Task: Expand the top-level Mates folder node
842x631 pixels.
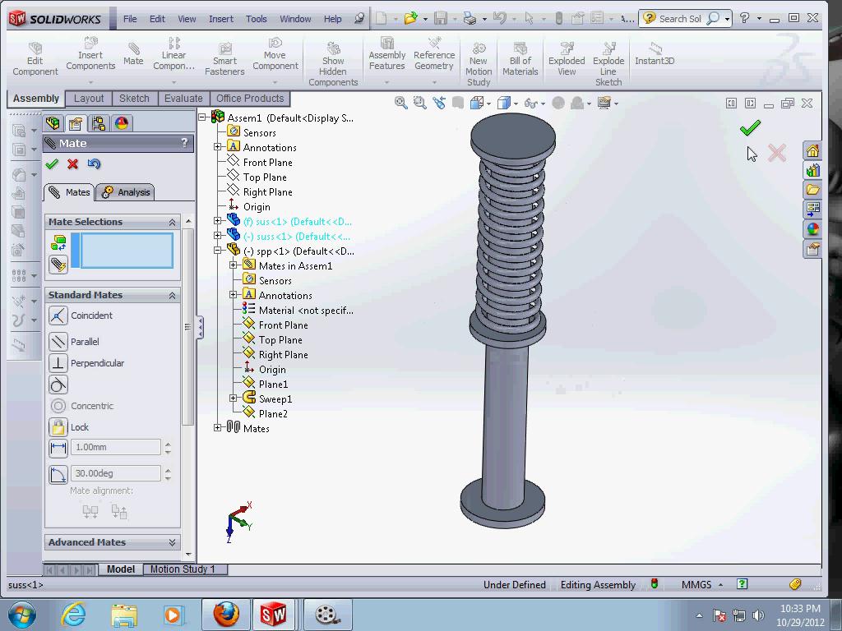Action: pyautogui.click(x=217, y=427)
